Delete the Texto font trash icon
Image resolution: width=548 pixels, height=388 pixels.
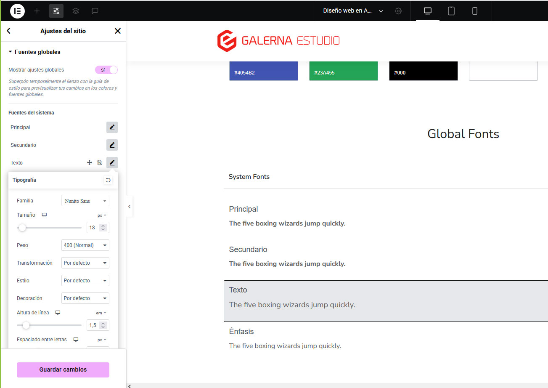[x=100, y=163]
